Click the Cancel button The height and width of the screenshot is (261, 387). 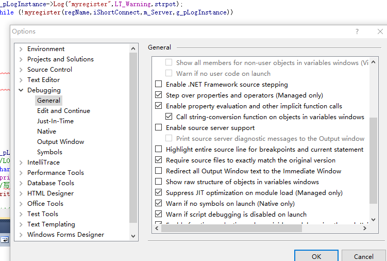click(x=364, y=256)
